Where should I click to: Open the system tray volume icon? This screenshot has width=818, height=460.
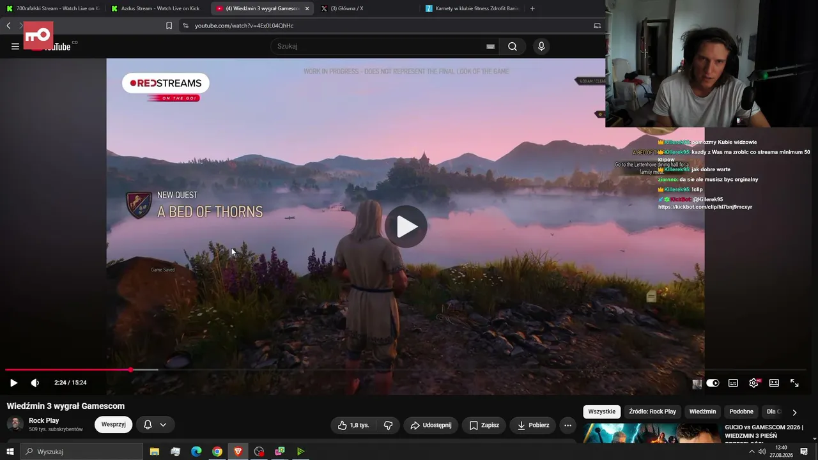pyautogui.click(x=762, y=452)
